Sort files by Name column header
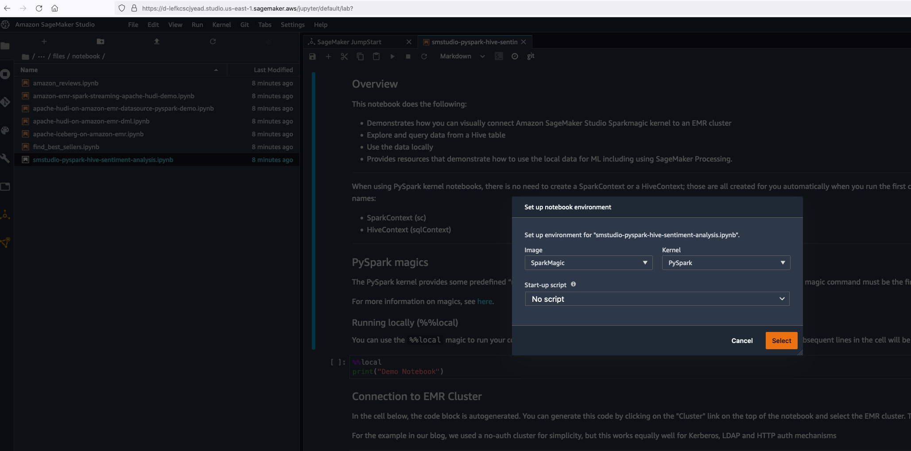911x451 pixels. point(120,70)
